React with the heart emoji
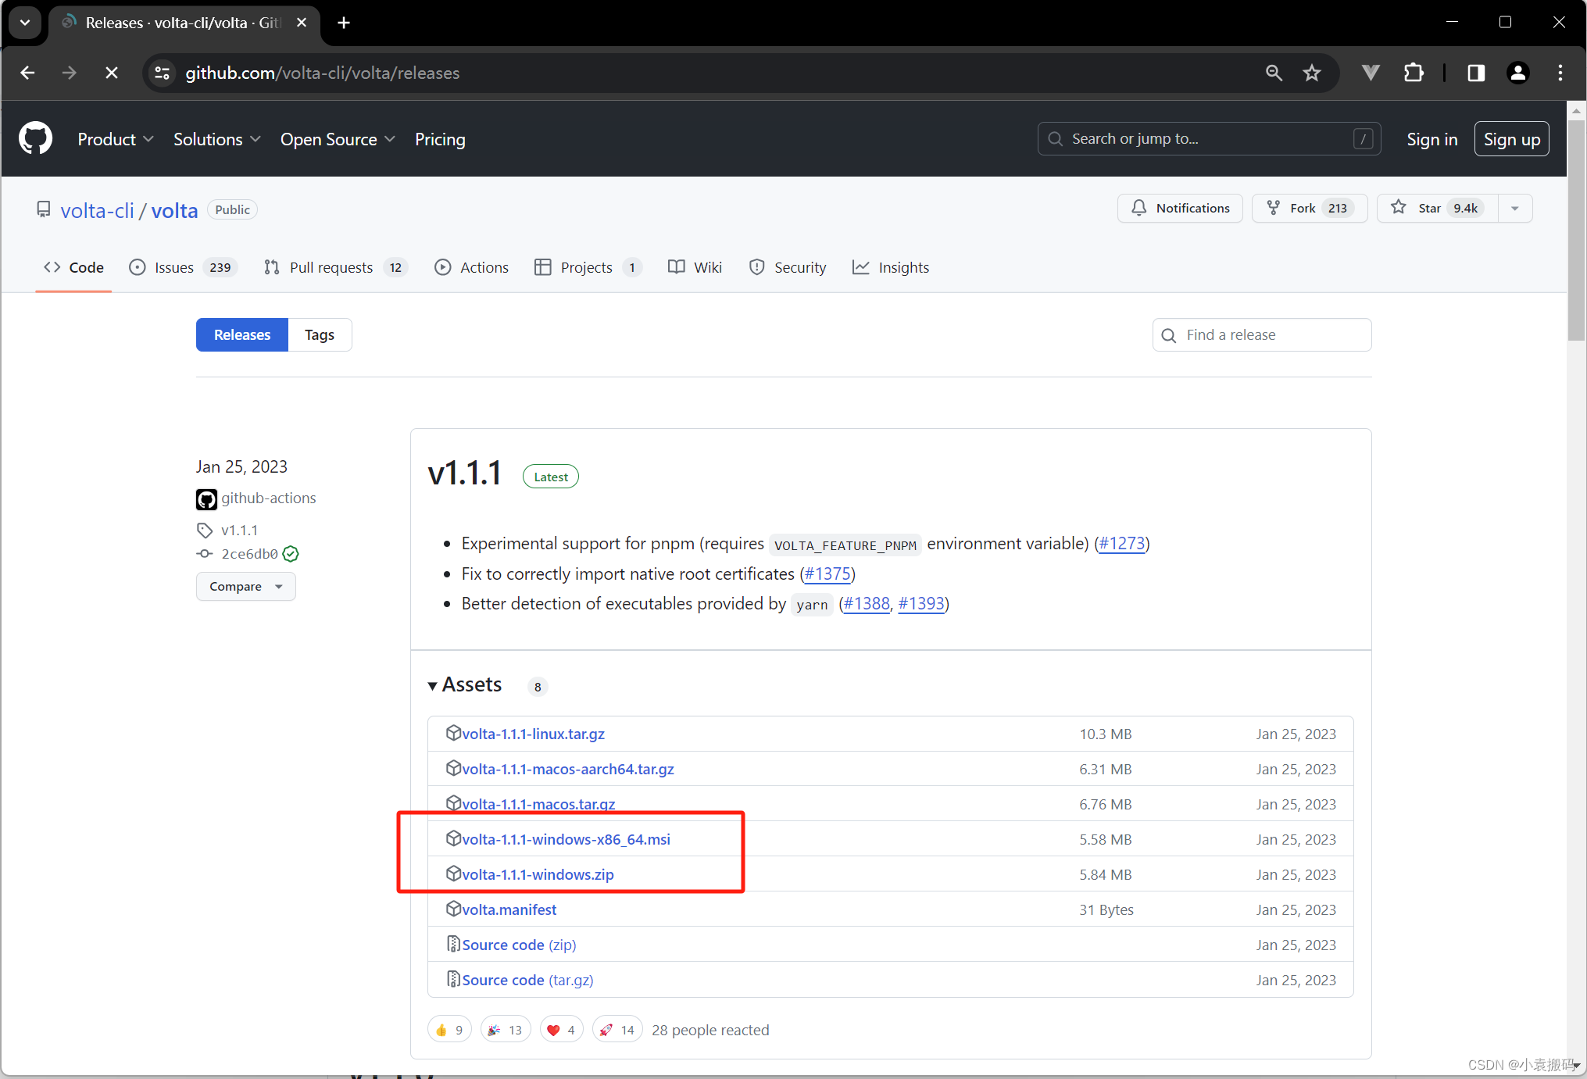The height and width of the screenshot is (1079, 1587). (x=562, y=1030)
